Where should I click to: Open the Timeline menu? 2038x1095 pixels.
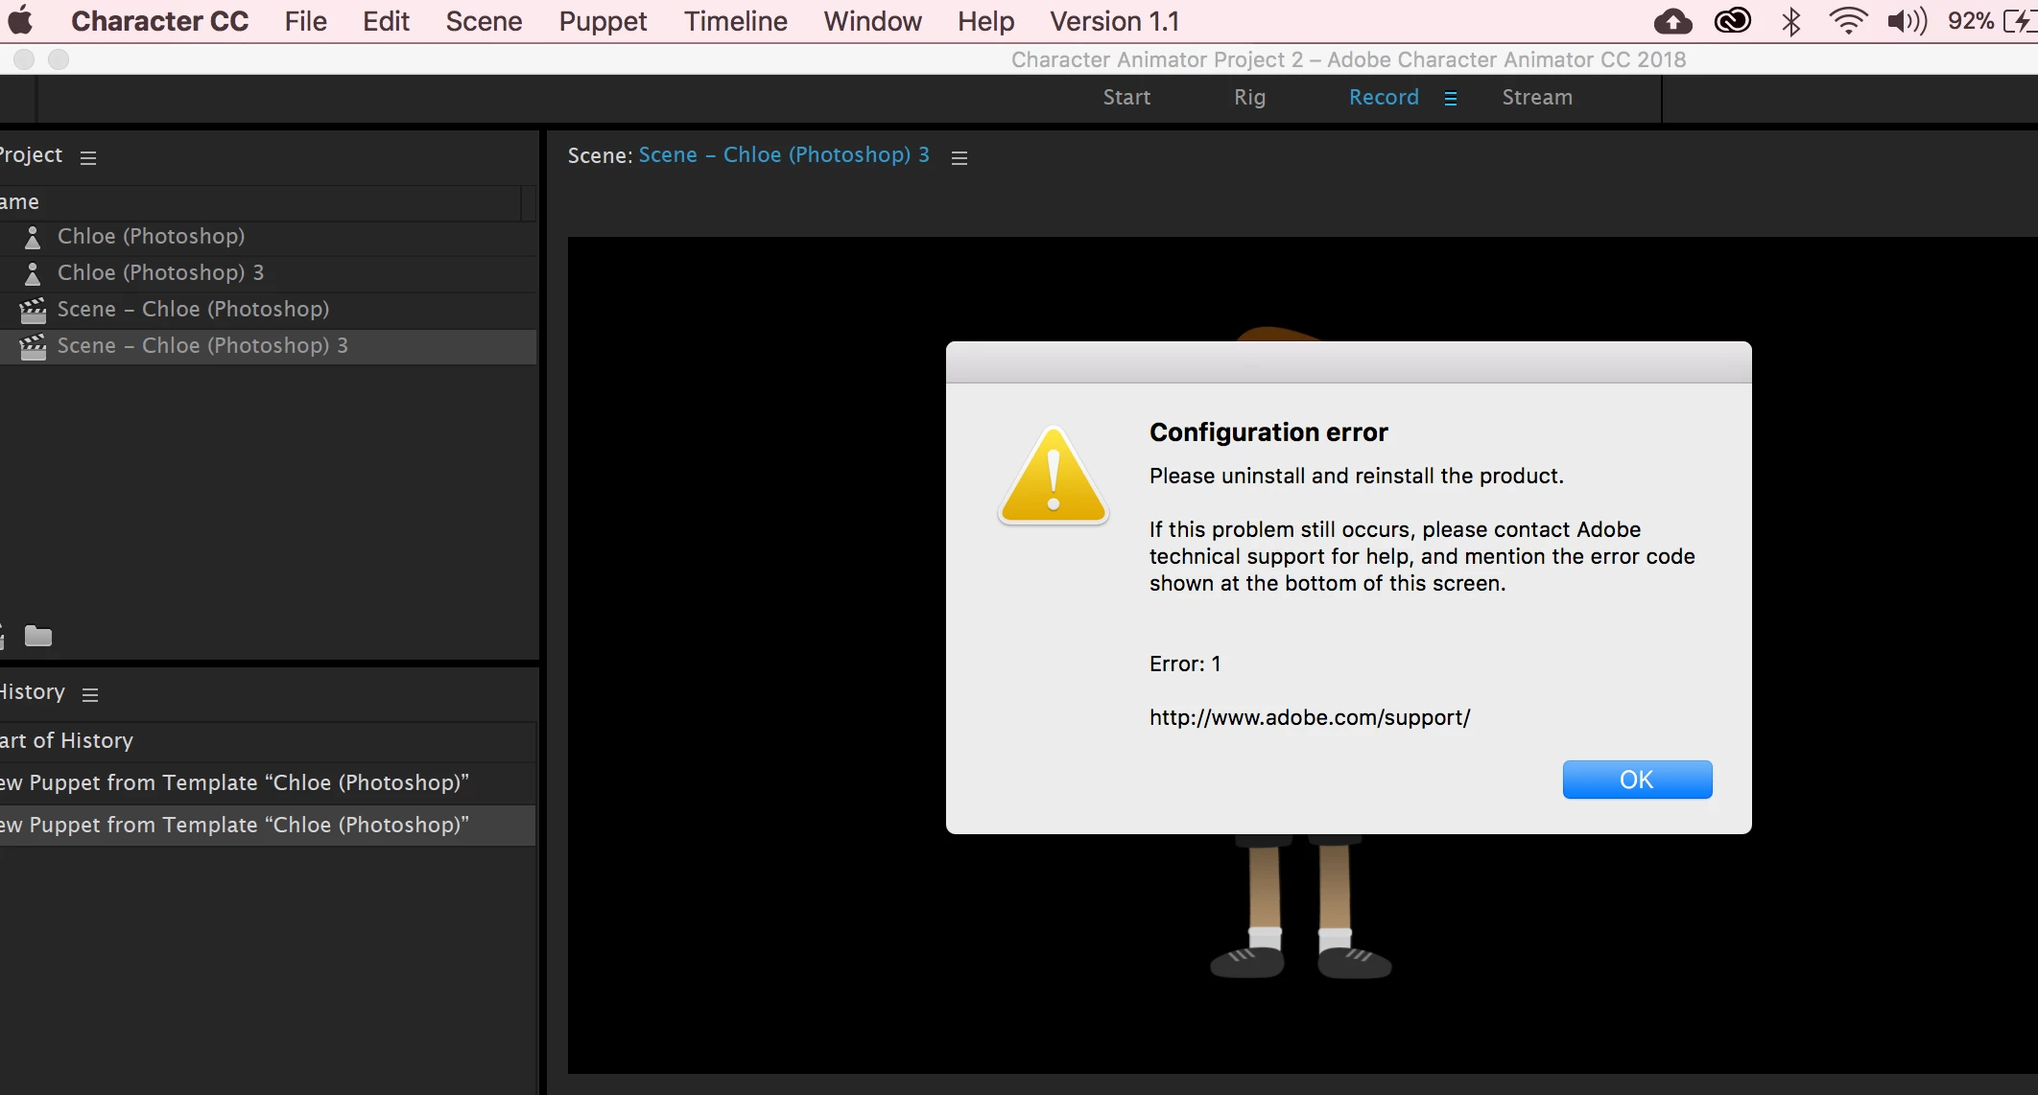pyautogui.click(x=735, y=21)
